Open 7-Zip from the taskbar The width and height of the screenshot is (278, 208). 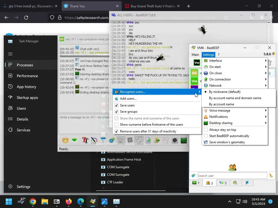click(56, 201)
